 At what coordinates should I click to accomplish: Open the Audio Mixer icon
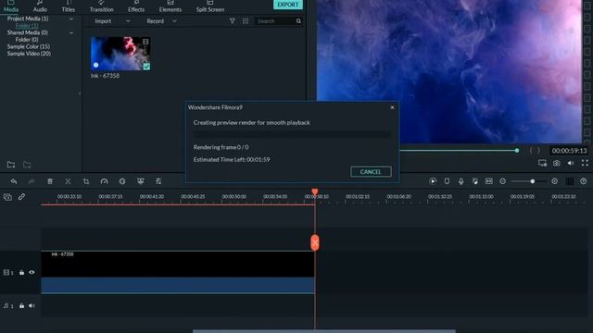tap(475, 181)
